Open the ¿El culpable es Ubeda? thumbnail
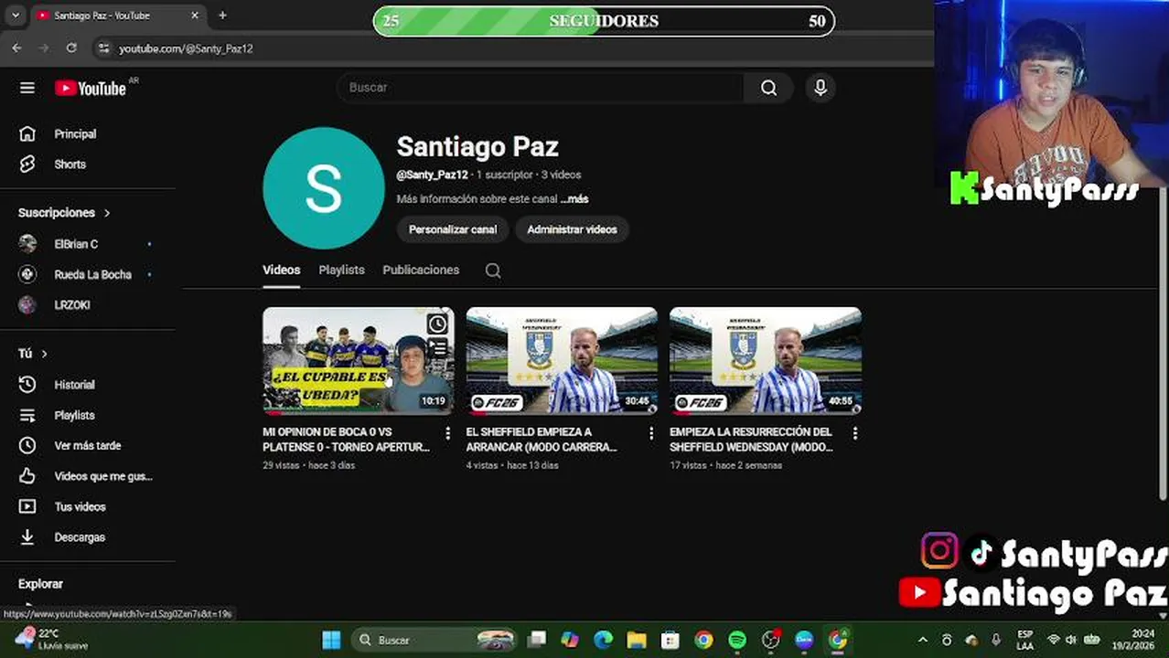Screen dimensions: 1169x658 pos(359,360)
